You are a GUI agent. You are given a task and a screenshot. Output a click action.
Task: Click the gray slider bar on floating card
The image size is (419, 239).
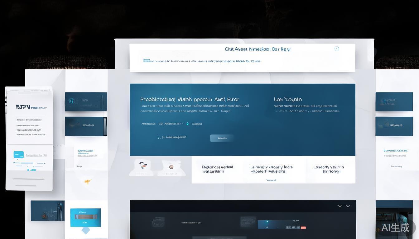click(x=28, y=179)
